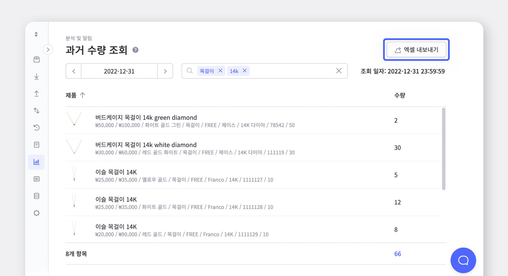Select 버드케이지 목걸이 14k green diamond row
Image resolution: width=508 pixels, height=276 pixels.
(x=253, y=120)
